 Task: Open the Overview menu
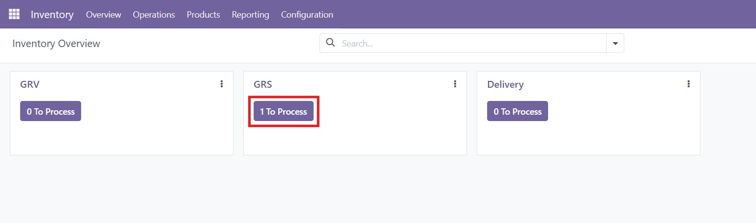tap(103, 15)
